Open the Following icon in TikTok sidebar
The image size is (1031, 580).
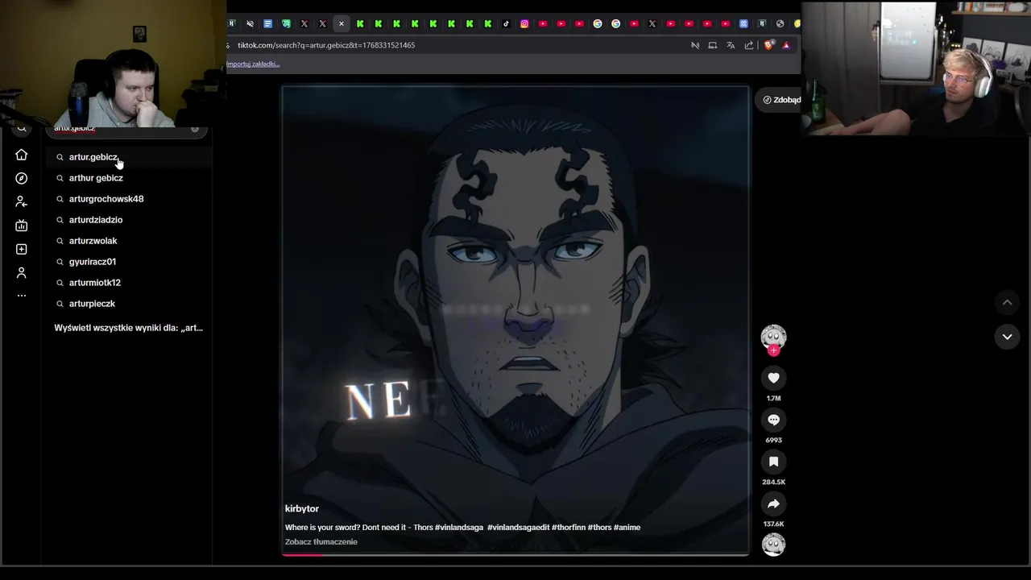pyautogui.click(x=22, y=202)
